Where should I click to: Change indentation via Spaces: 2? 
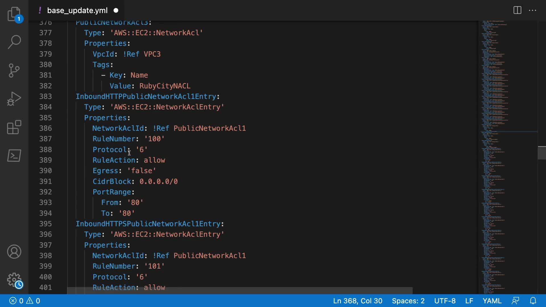point(408,301)
